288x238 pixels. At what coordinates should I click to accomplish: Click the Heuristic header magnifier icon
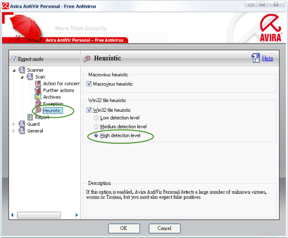coord(87,58)
